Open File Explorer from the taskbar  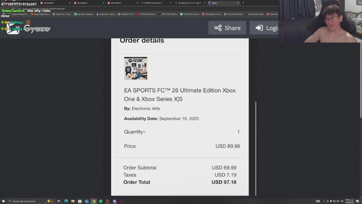(73, 201)
